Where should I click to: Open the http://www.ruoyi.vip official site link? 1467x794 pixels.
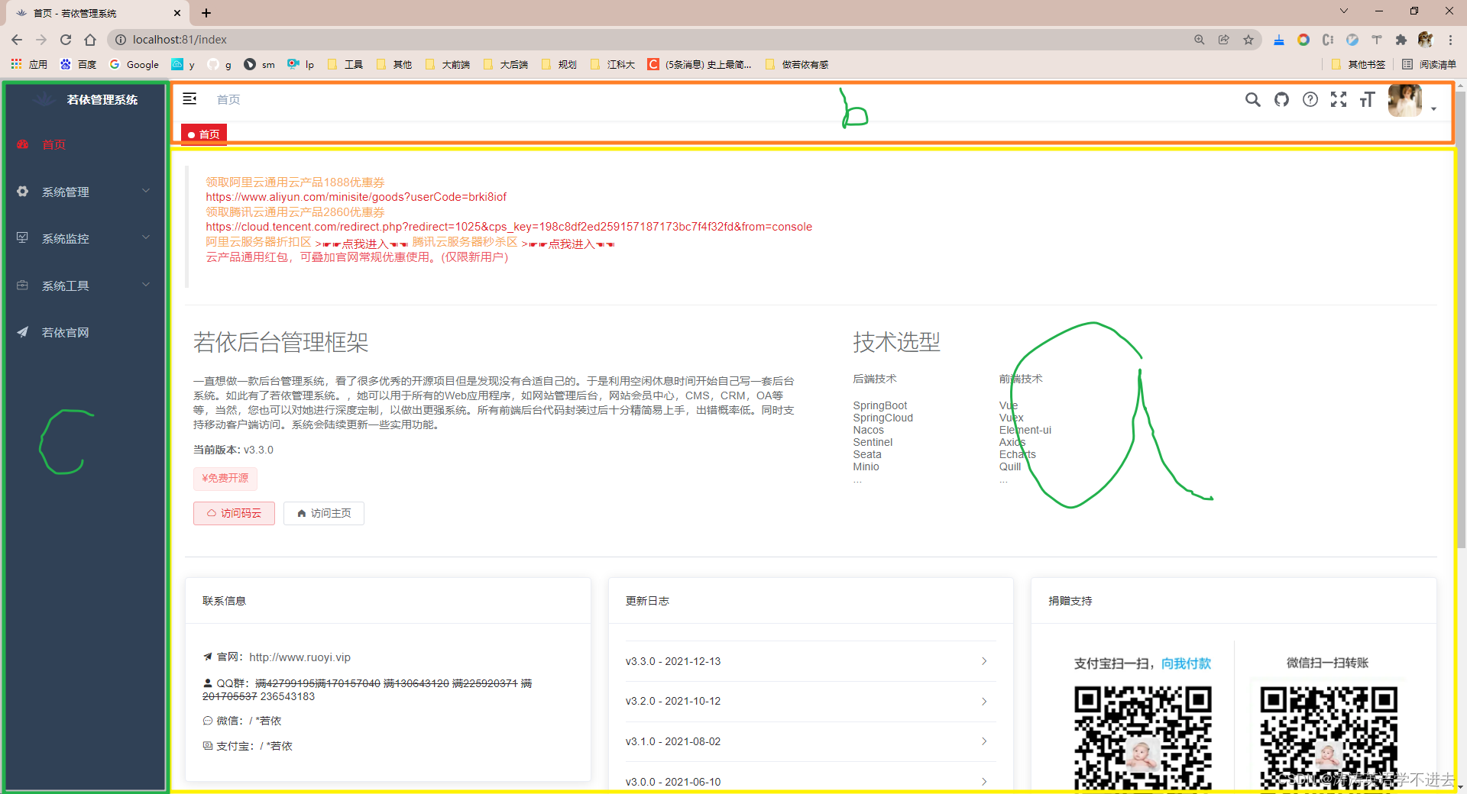(299, 657)
